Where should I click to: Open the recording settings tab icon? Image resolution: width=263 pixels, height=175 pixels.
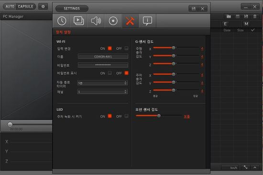click(113, 21)
